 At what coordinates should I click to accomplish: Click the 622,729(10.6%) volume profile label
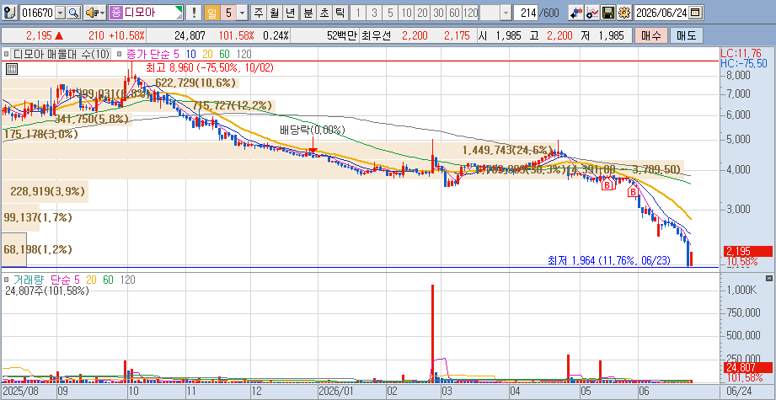click(x=195, y=83)
